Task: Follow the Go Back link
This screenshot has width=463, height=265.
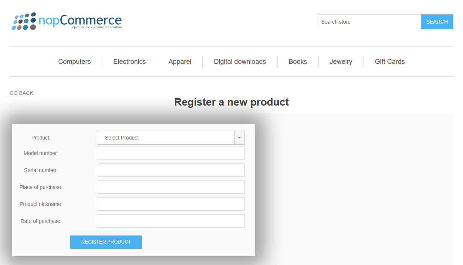Action: (x=21, y=93)
